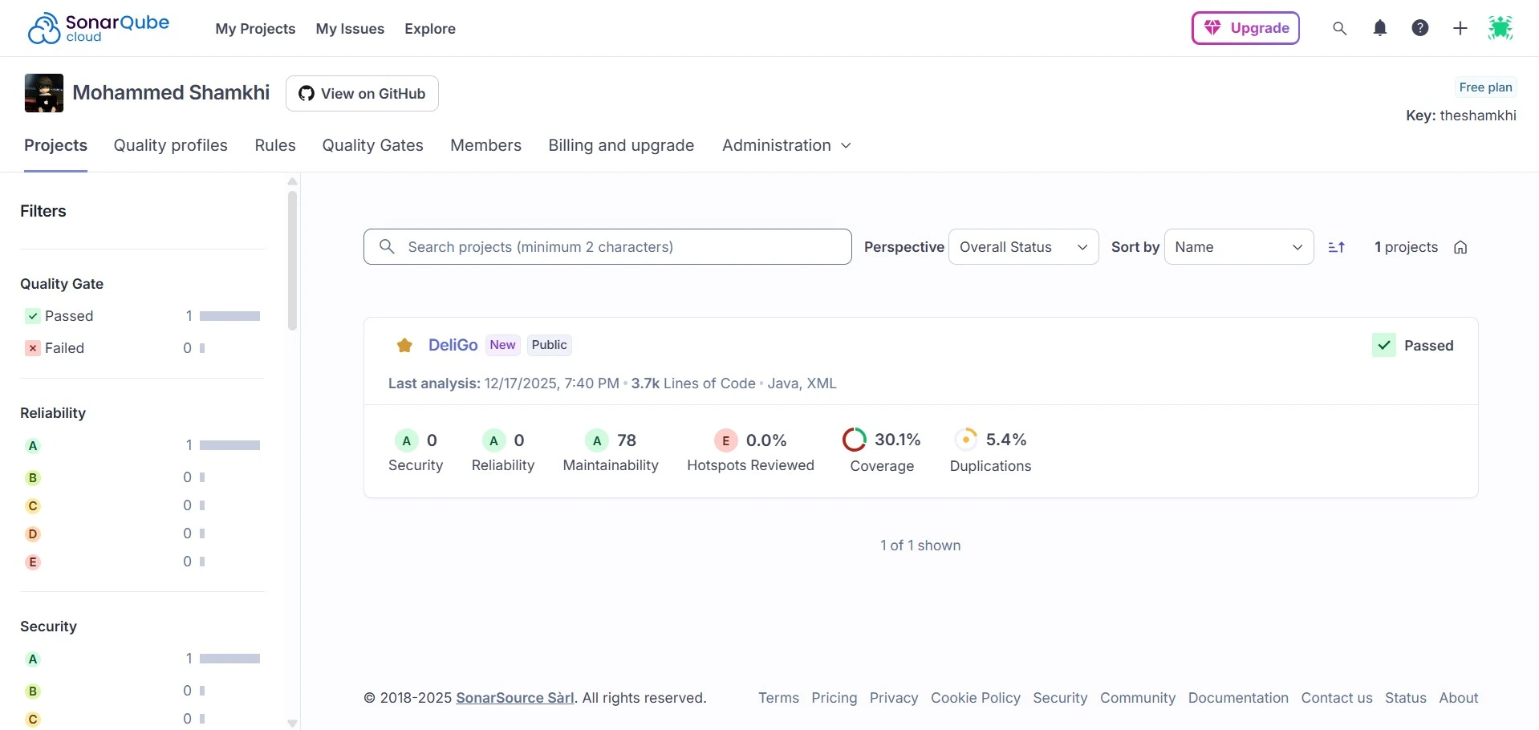Expand the Administration menu

coord(786,145)
